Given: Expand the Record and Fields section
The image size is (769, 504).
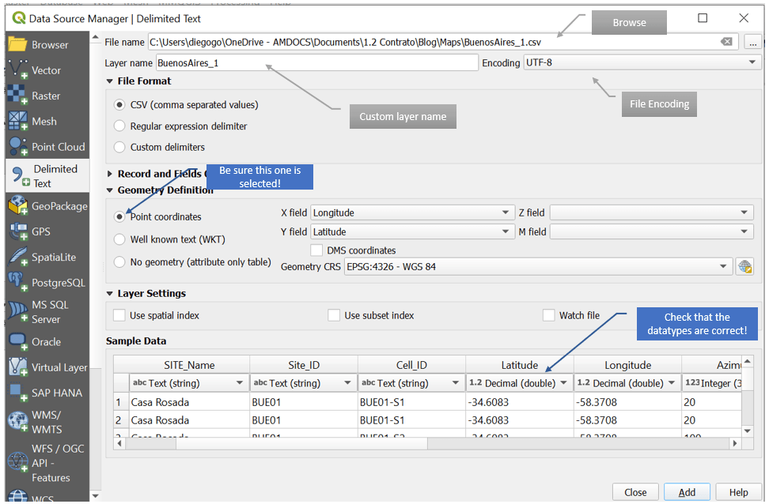Looking at the screenshot, I should coord(110,174).
